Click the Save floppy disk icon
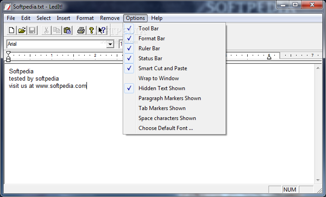The height and width of the screenshot is (197, 326). [33, 30]
